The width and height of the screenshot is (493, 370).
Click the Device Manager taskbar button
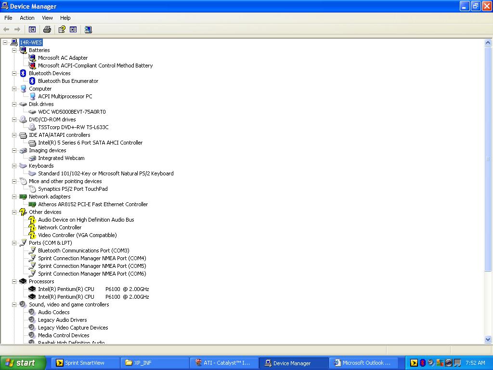coord(294,363)
